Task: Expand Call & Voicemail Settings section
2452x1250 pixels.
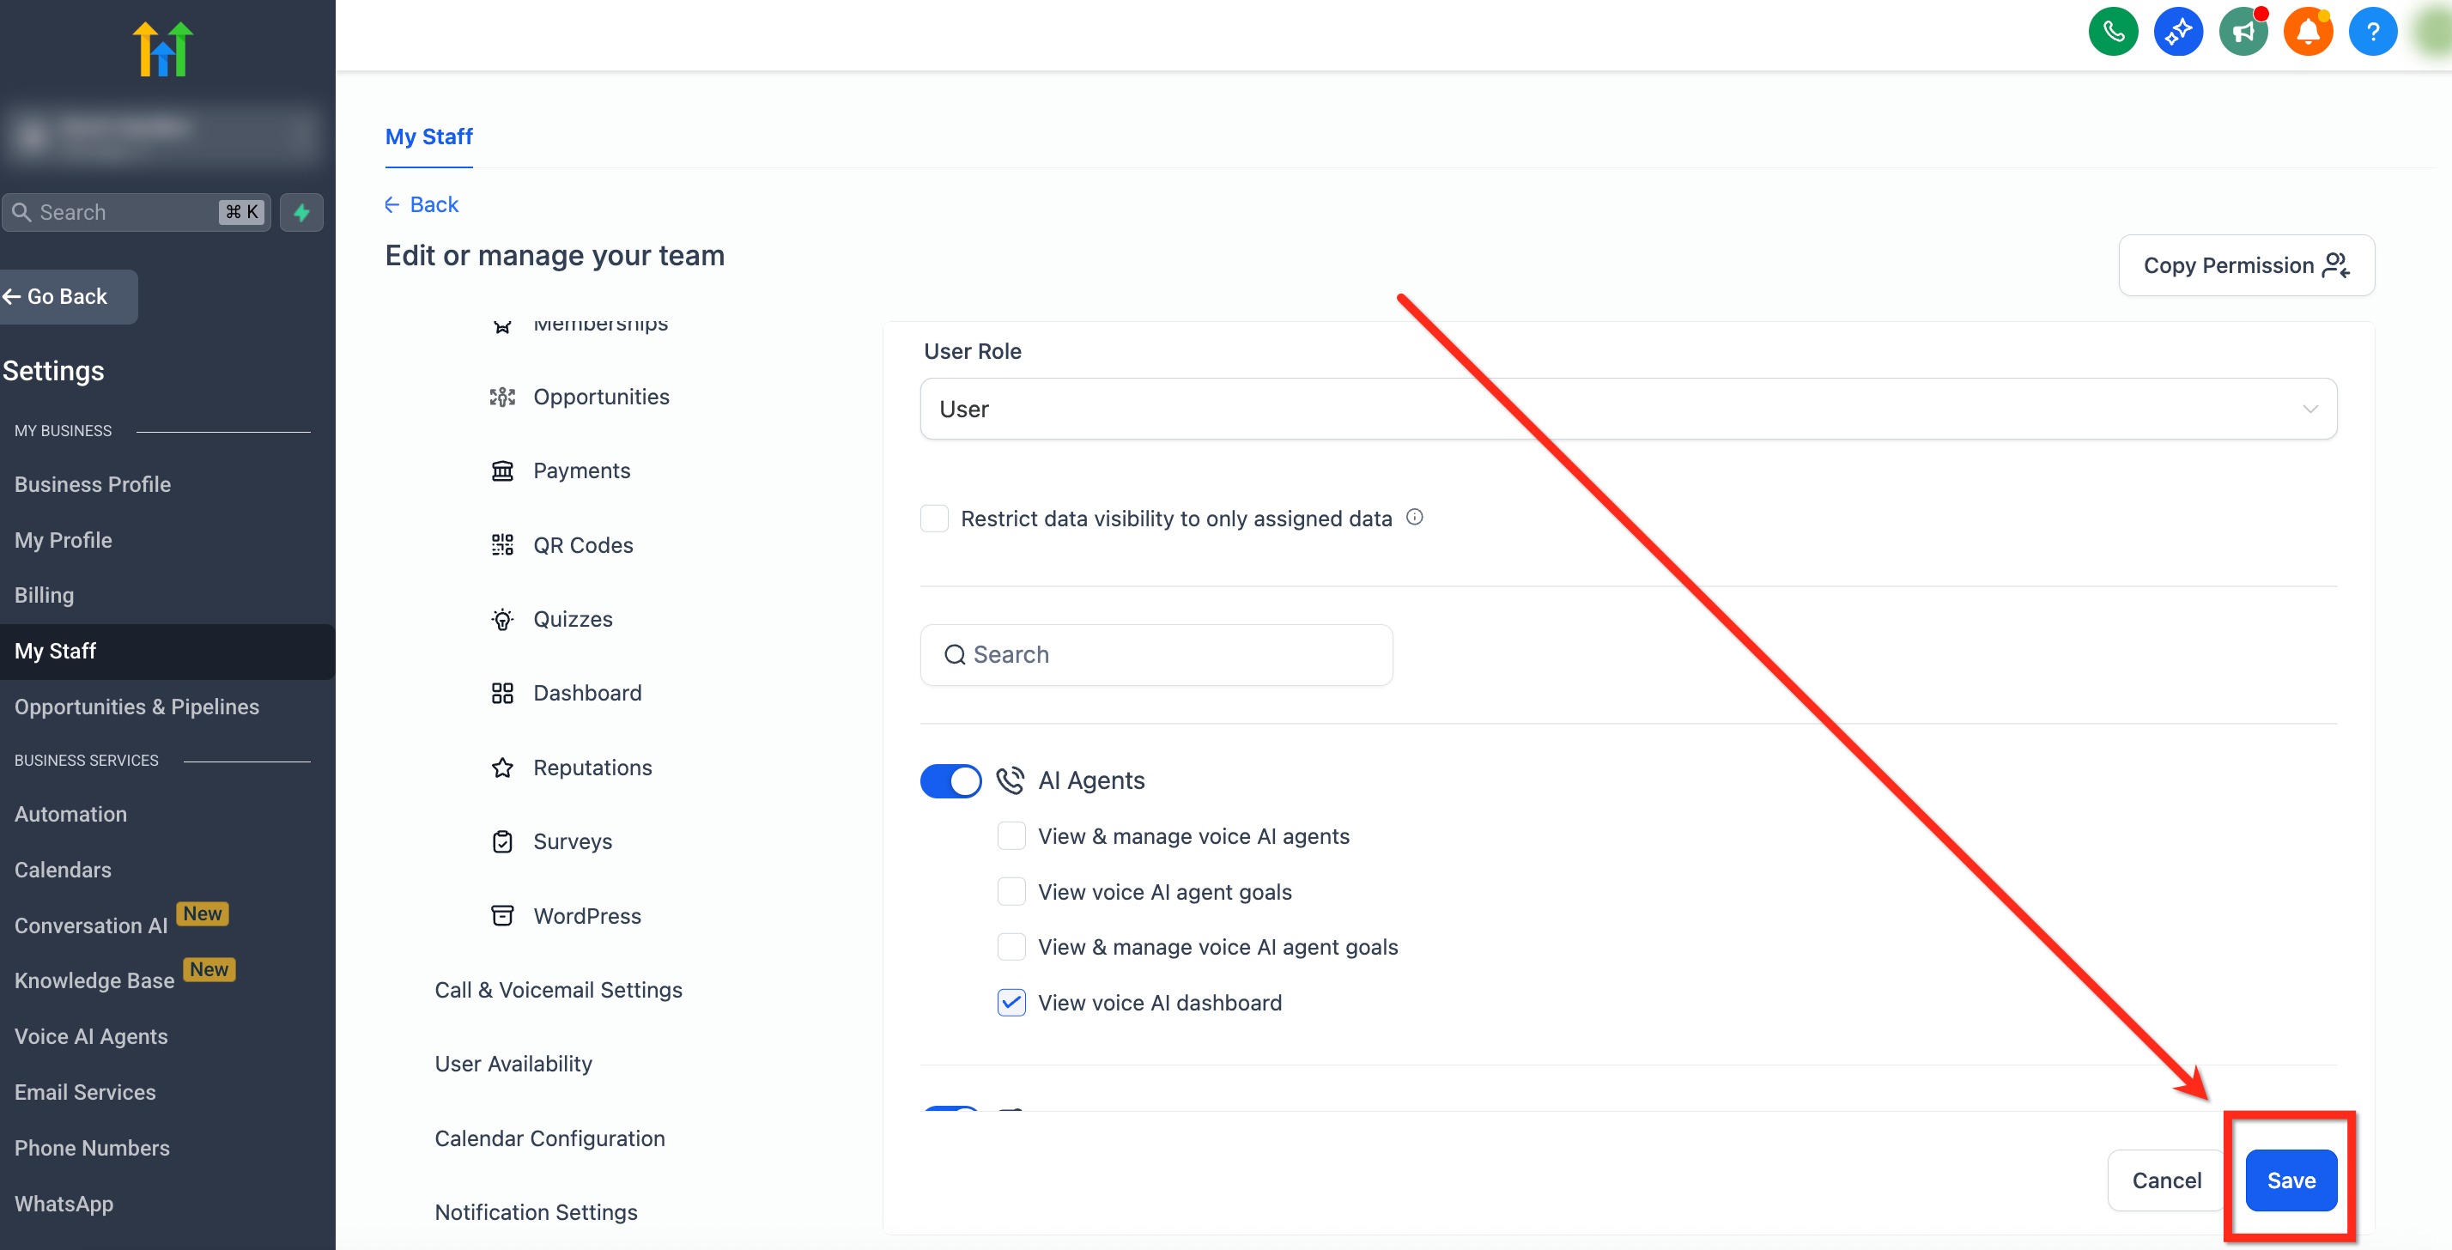Action: (559, 990)
